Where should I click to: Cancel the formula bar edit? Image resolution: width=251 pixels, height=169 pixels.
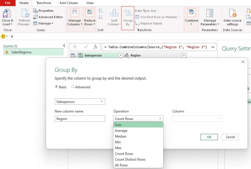click(x=75, y=47)
